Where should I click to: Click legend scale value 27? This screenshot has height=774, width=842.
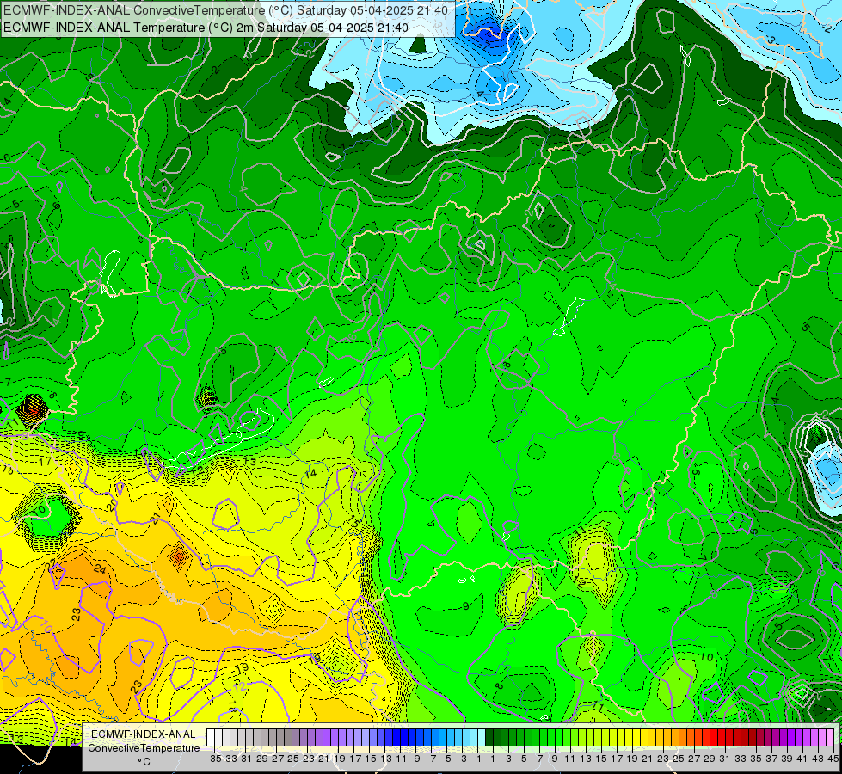(x=694, y=759)
